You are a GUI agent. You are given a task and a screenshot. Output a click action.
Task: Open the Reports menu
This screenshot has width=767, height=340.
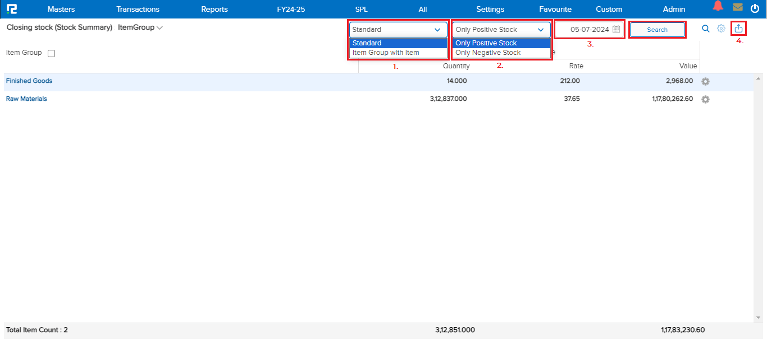(214, 9)
